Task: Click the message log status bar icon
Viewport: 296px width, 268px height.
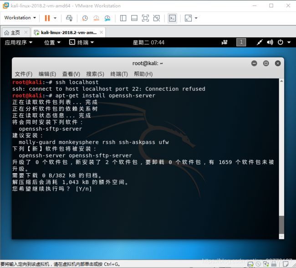Action: (286, 263)
